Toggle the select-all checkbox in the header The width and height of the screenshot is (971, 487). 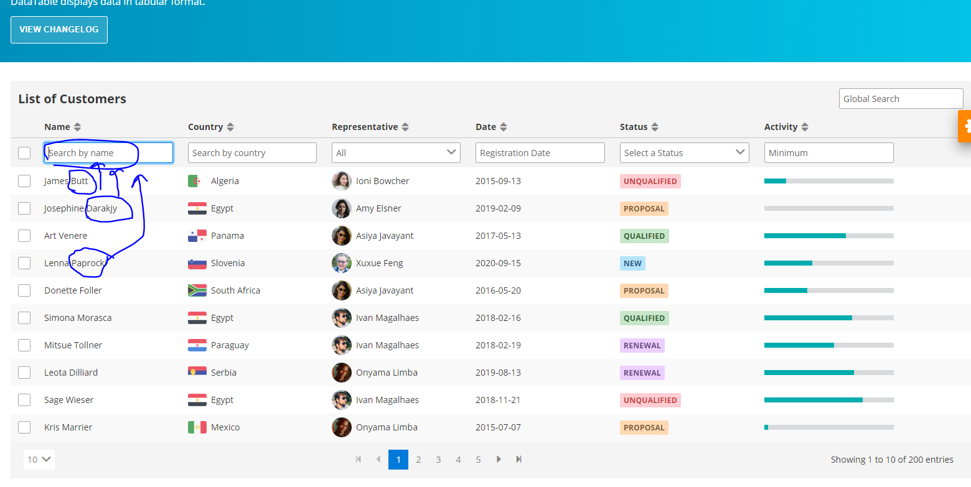24,152
